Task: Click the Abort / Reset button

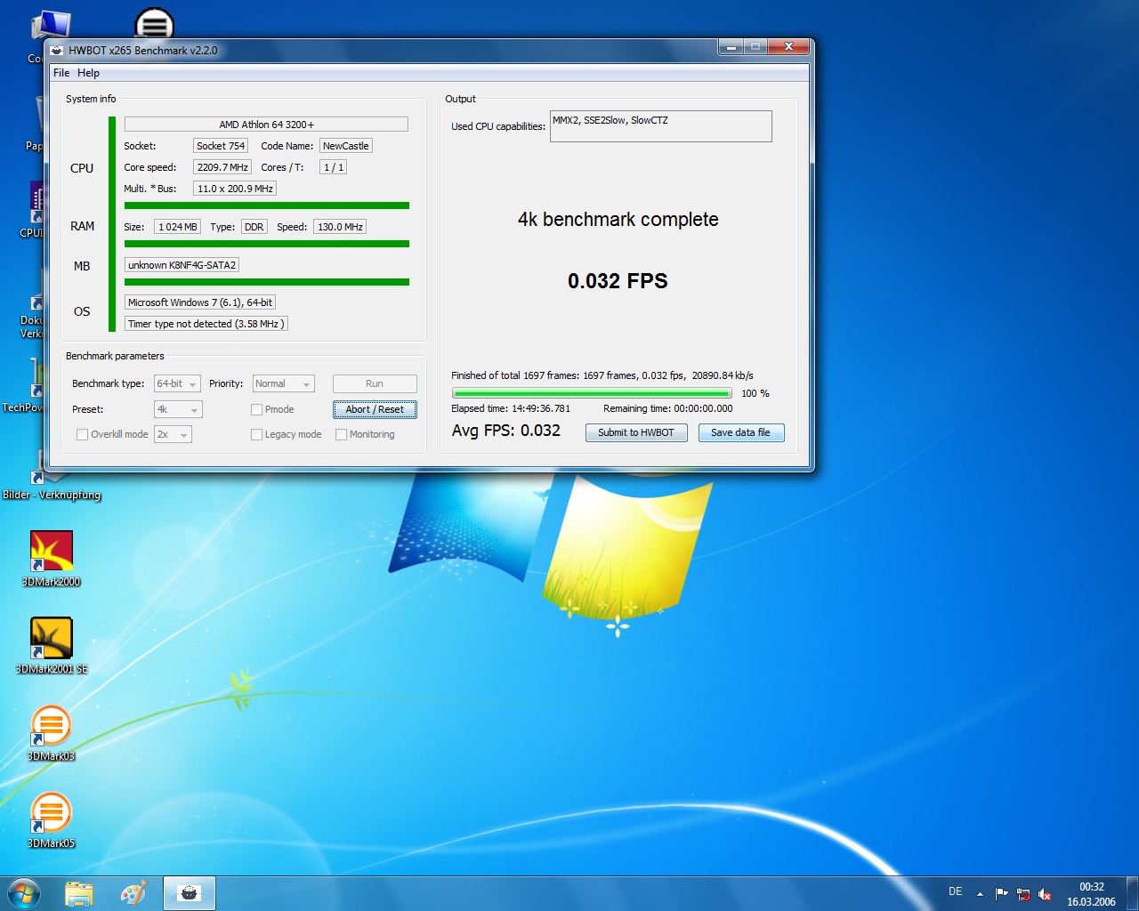Action: (375, 409)
